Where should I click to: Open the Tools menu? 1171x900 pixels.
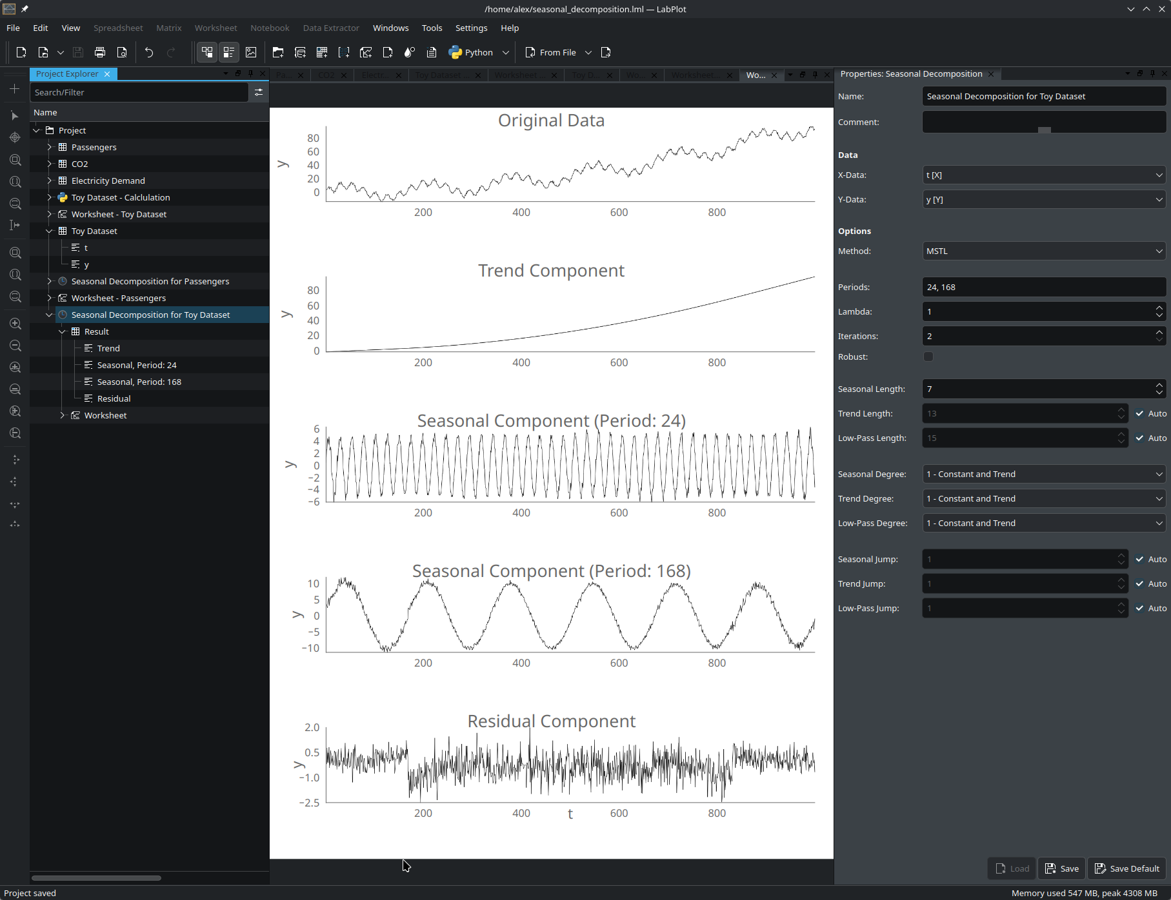tap(432, 28)
